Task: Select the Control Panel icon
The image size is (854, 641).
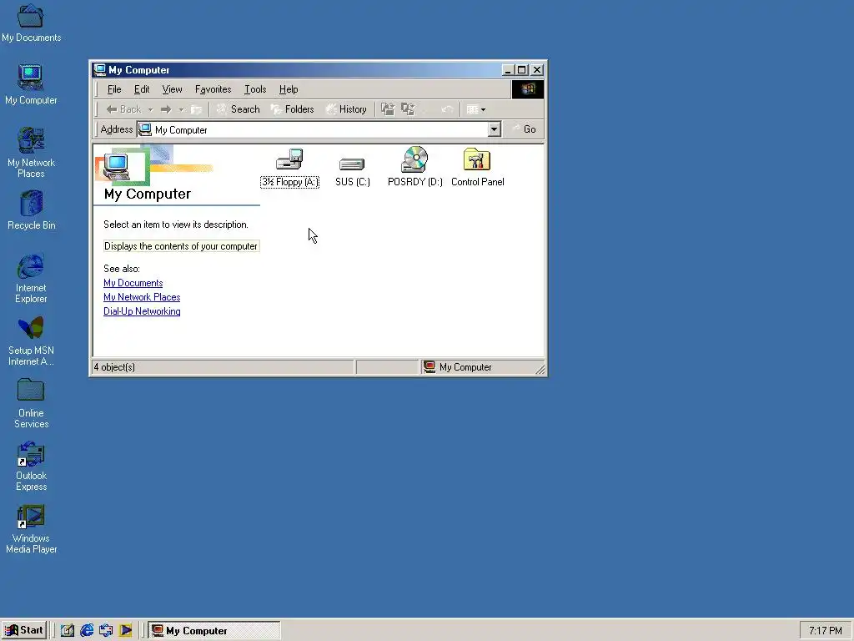Action: pyautogui.click(x=478, y=168)
